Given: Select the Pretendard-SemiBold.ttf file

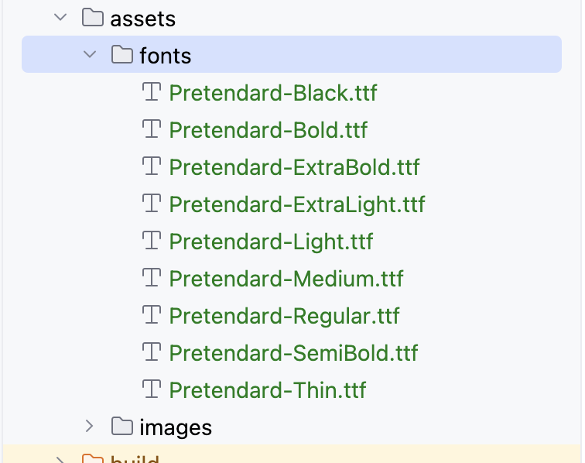Looking at the screenshot, I should tap(292, 352).
